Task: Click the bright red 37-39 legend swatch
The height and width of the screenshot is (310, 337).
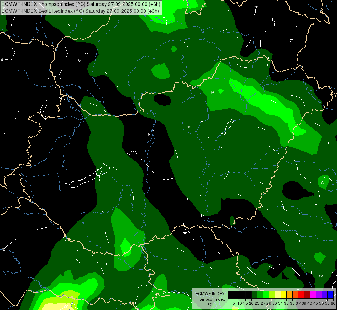Action: (x=301, y=294)
